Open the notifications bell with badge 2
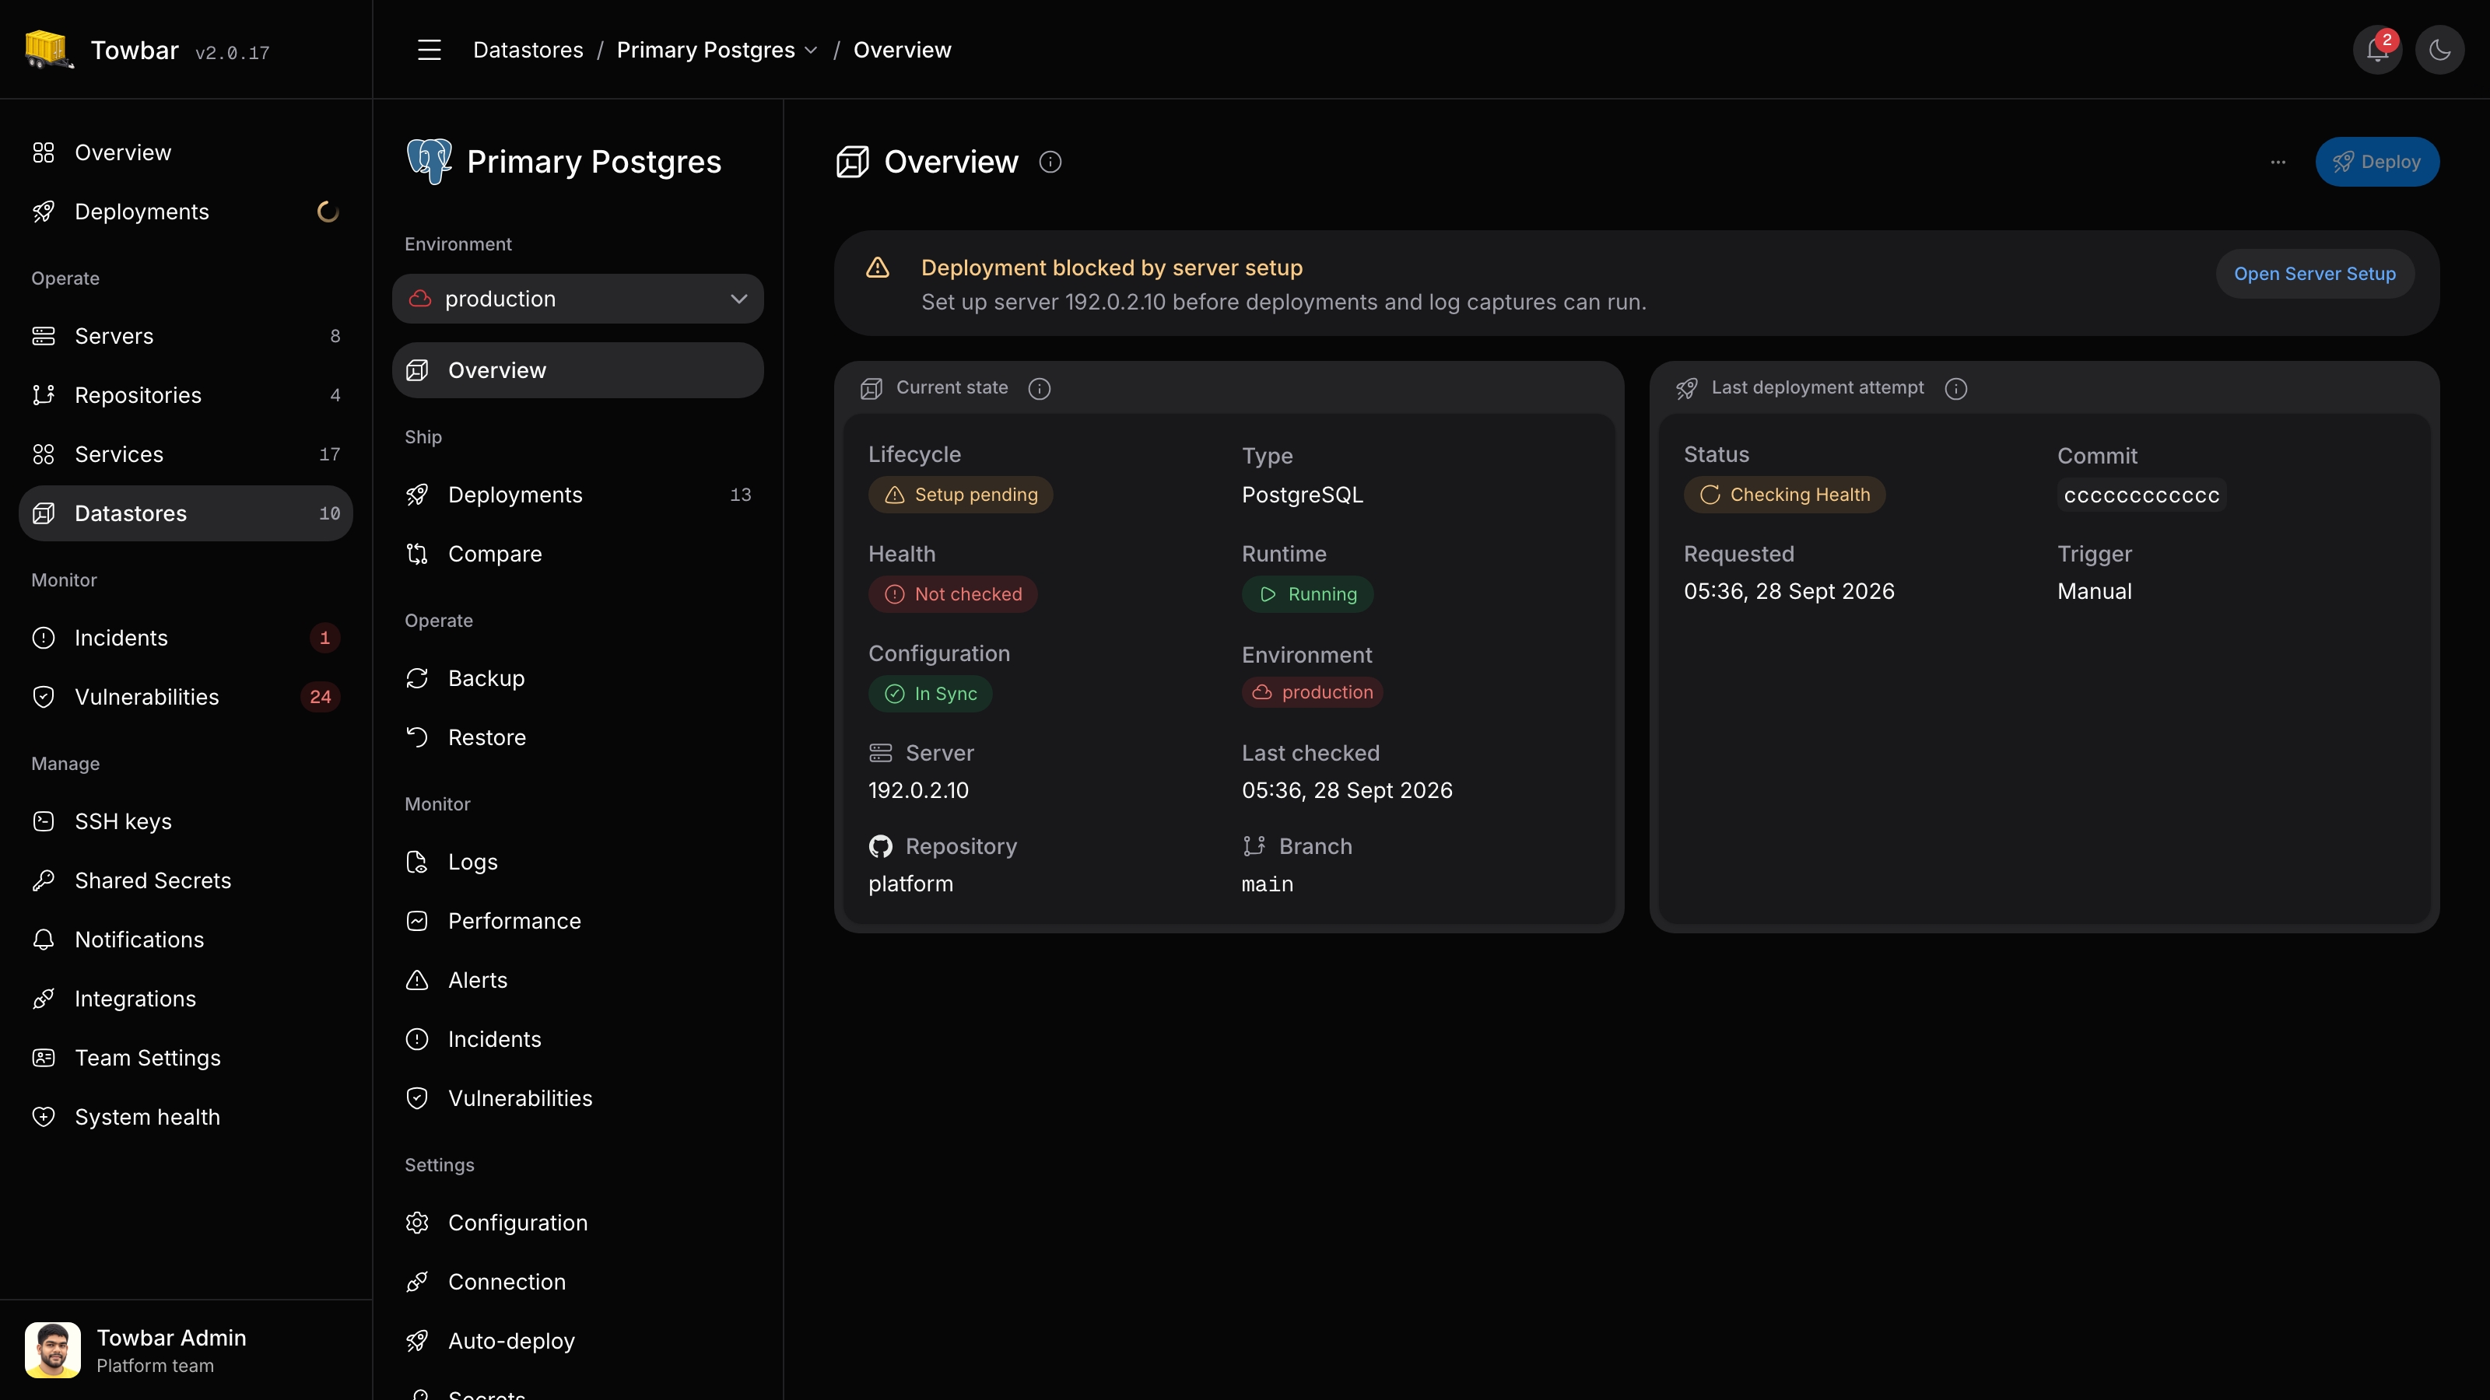Viewport: 2490px width, 1400px height. click(x=2378, y=49)
